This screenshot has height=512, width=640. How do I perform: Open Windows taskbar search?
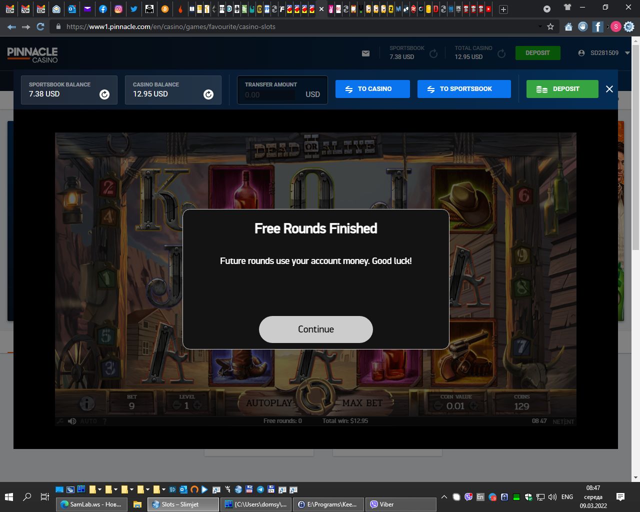point(27,497)
